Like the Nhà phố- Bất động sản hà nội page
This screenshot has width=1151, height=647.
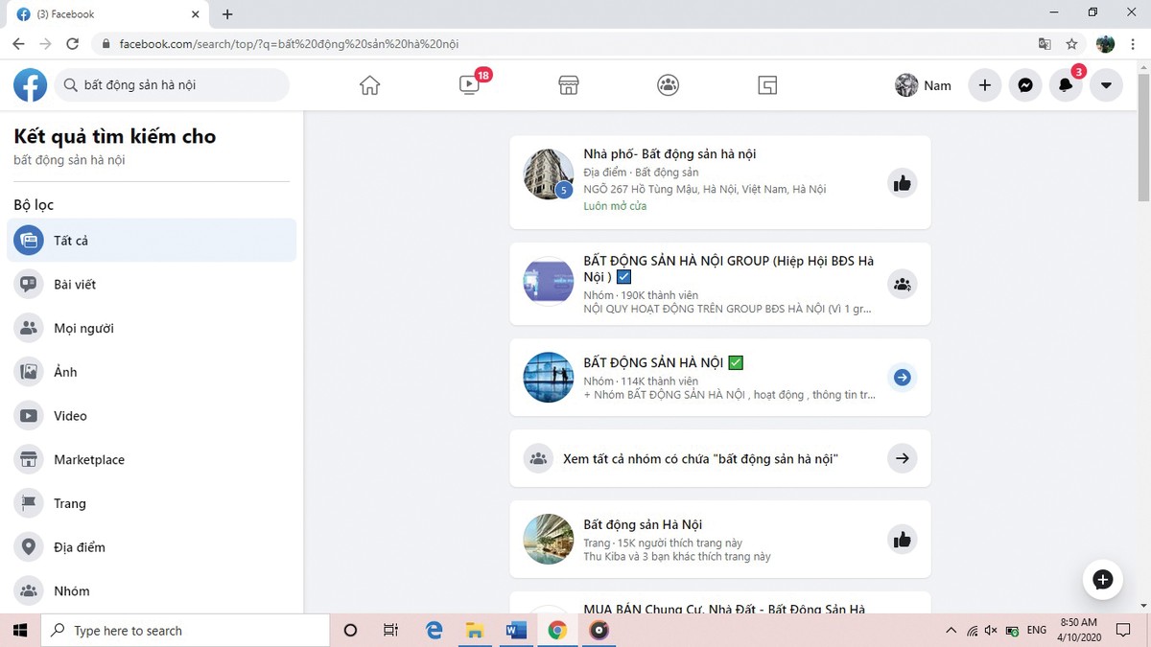pos(902,183)
